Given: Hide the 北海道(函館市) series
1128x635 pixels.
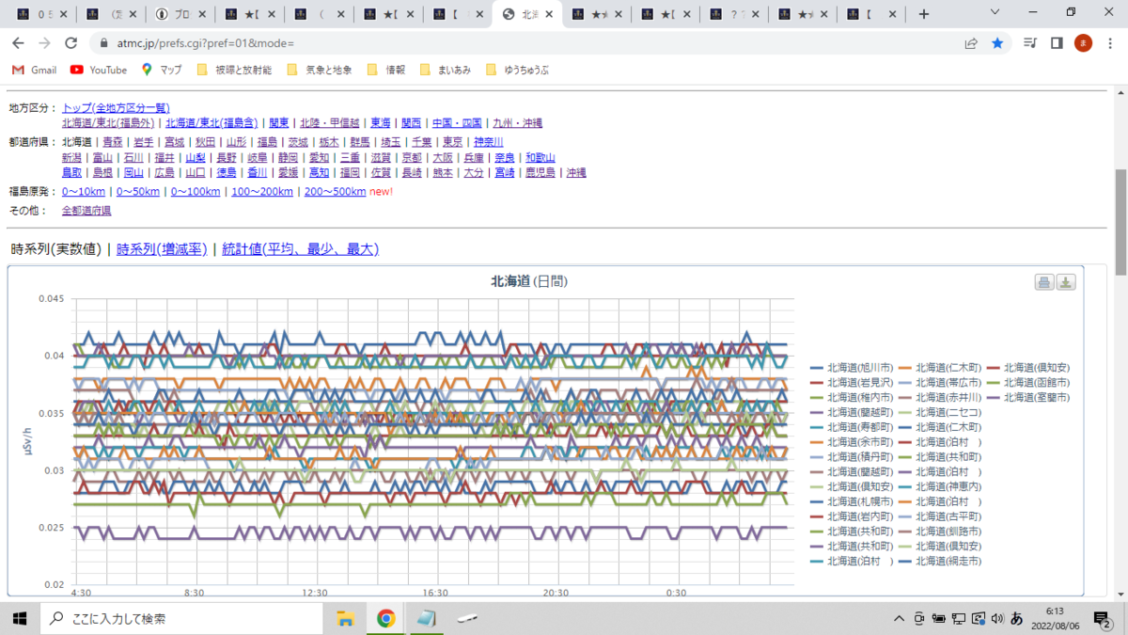Looking at the screenshot, I should point(1028,383).
